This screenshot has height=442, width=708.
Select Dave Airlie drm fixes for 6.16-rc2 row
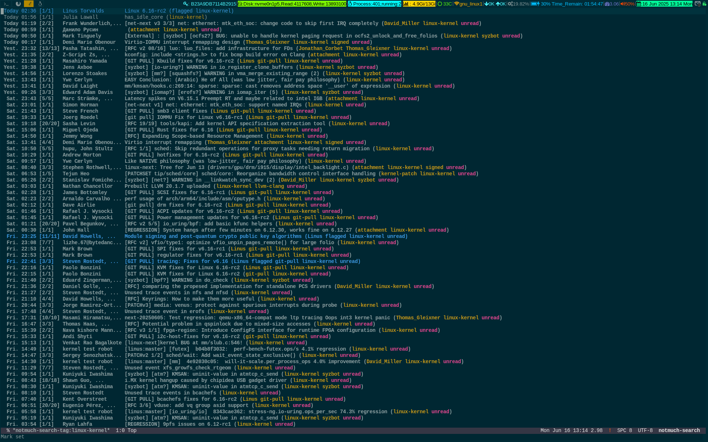click(x=354, y=205)
